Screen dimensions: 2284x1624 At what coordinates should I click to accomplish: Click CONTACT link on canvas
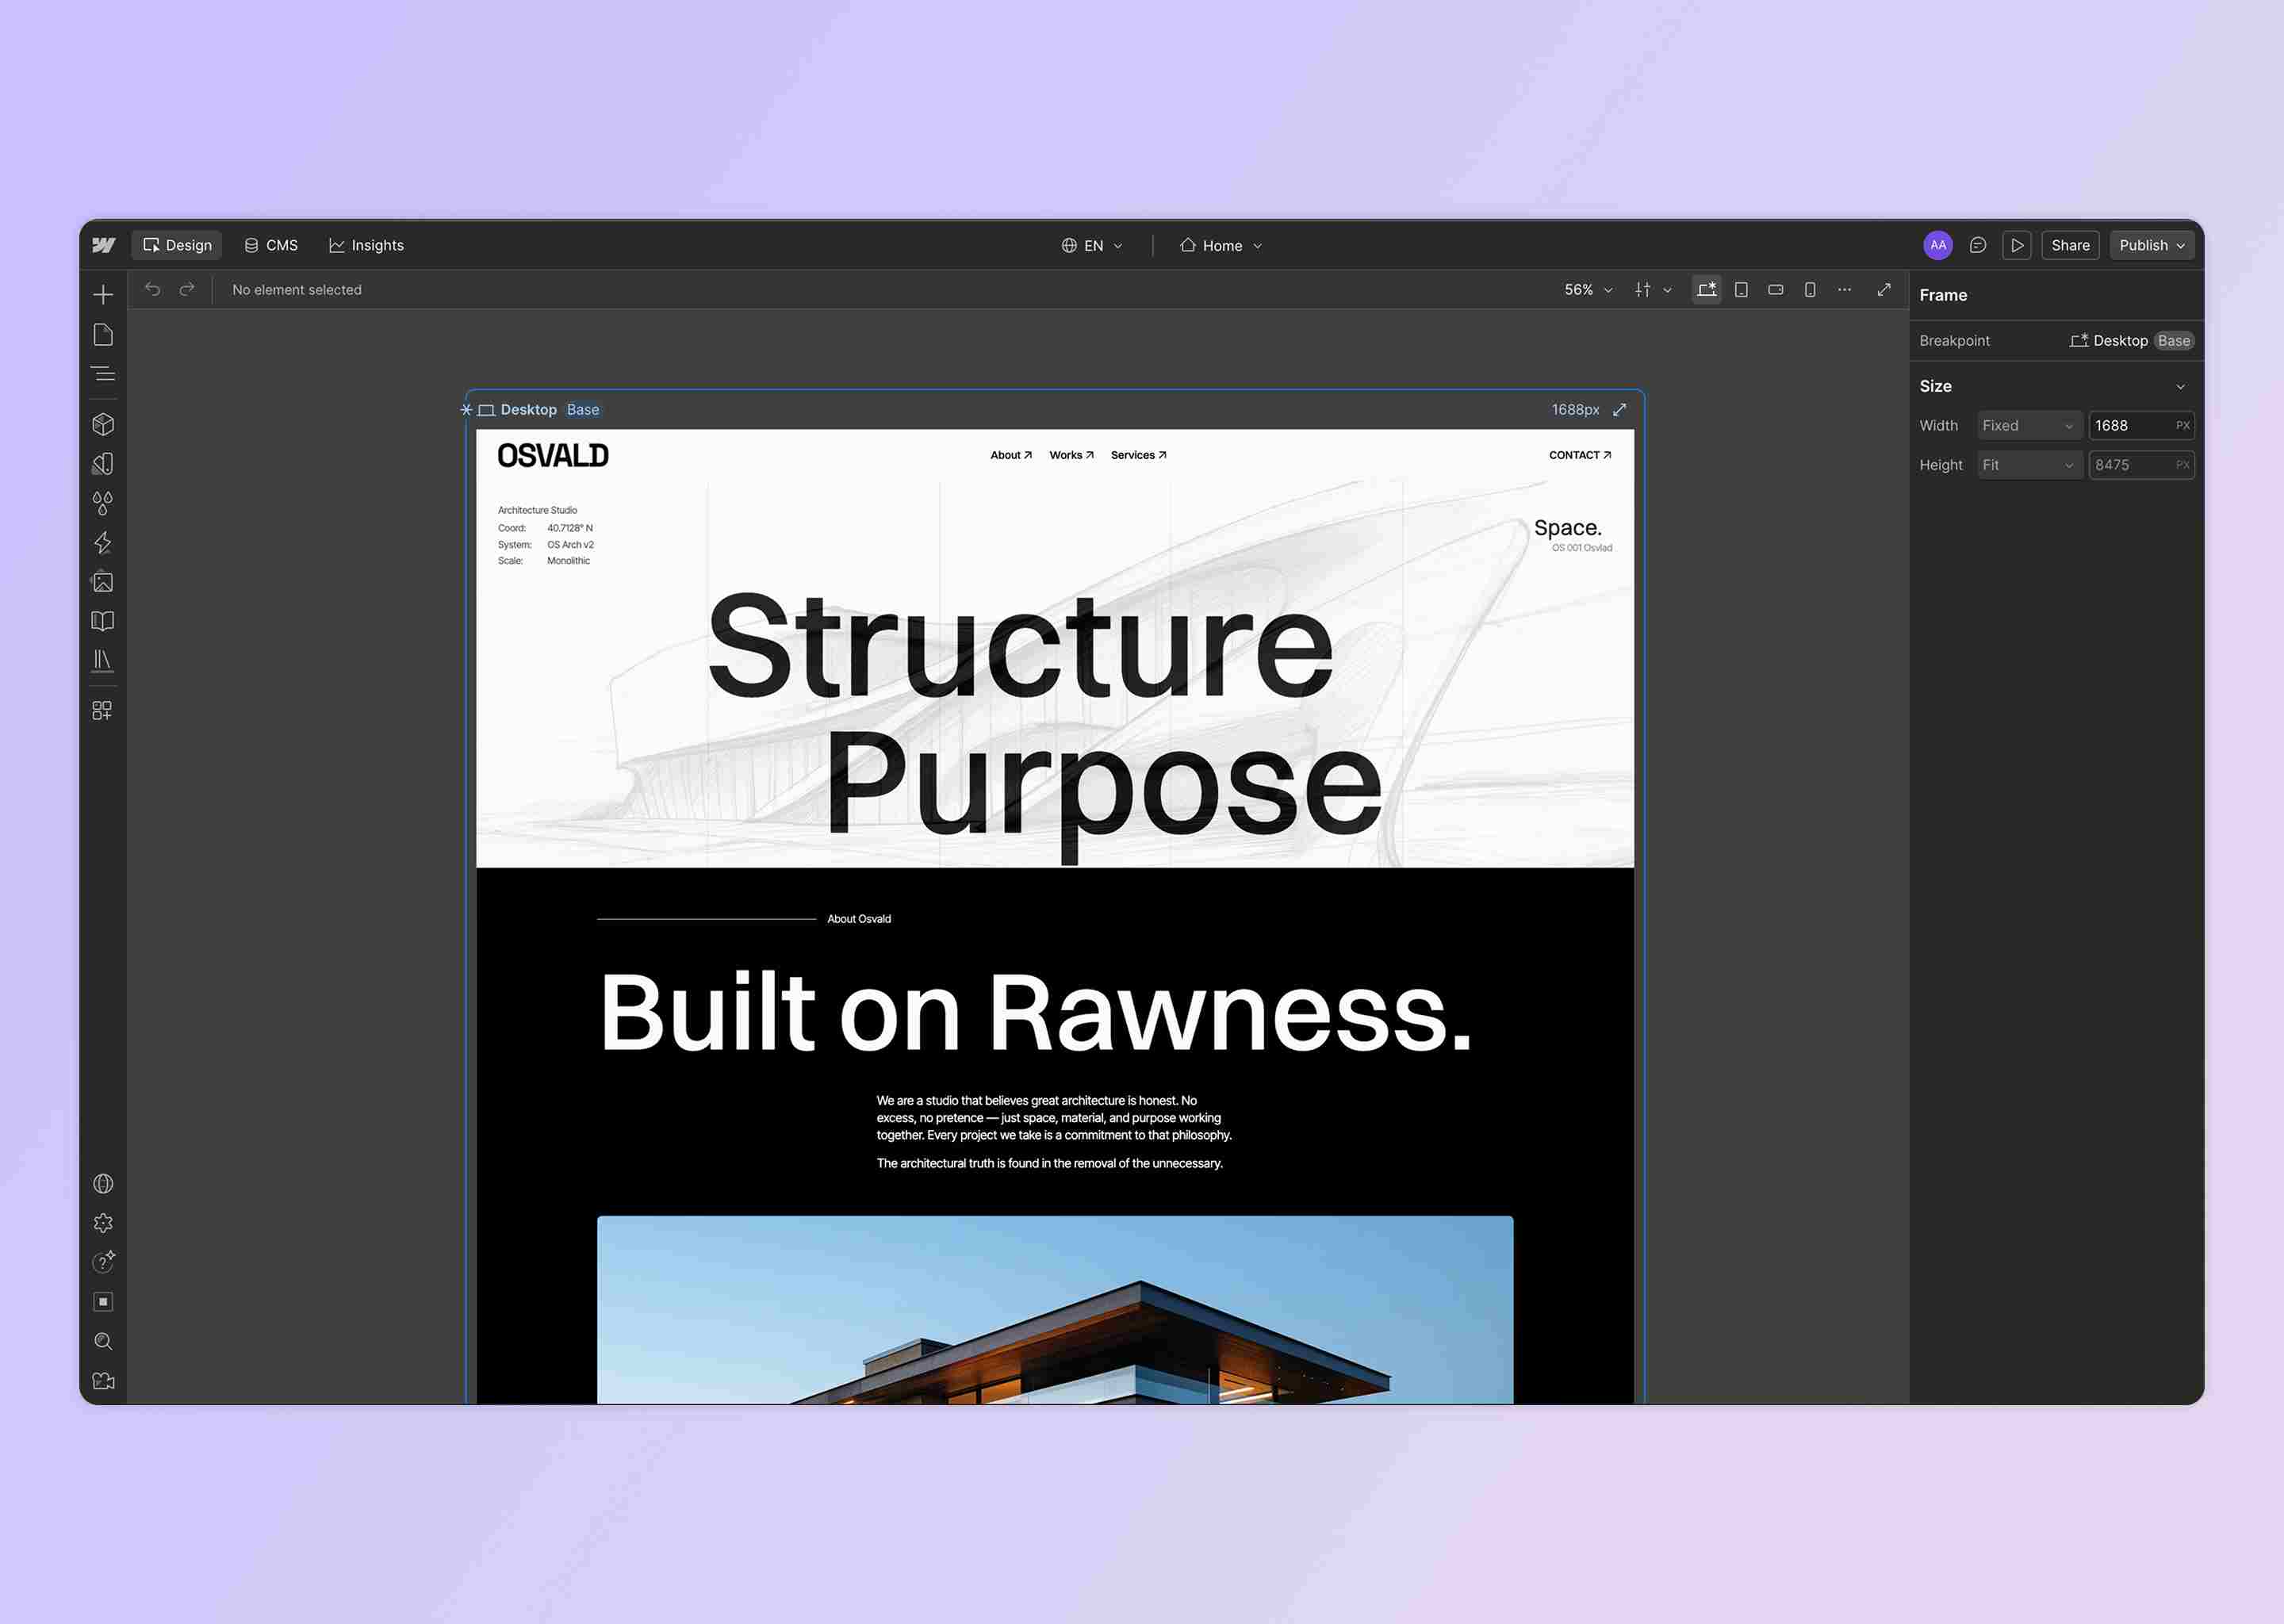(1580, 455)
